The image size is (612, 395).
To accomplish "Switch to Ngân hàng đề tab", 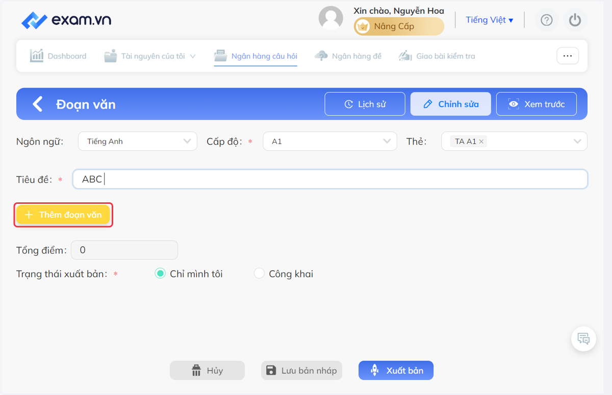I will click(x=348, y=56).
